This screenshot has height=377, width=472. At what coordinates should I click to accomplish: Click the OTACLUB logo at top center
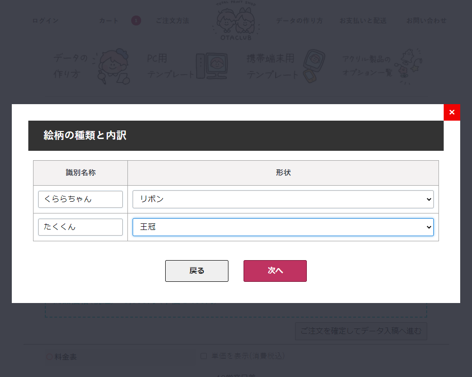point(236,21)
